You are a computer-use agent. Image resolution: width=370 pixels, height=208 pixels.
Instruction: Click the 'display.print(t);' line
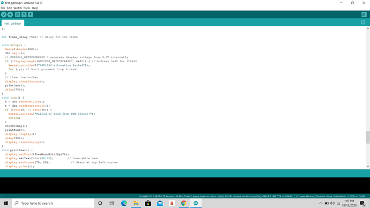coord(20,166)
